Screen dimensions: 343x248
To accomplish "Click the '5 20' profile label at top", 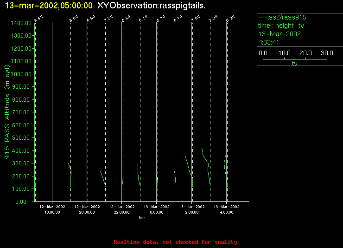I will (230, 19).
